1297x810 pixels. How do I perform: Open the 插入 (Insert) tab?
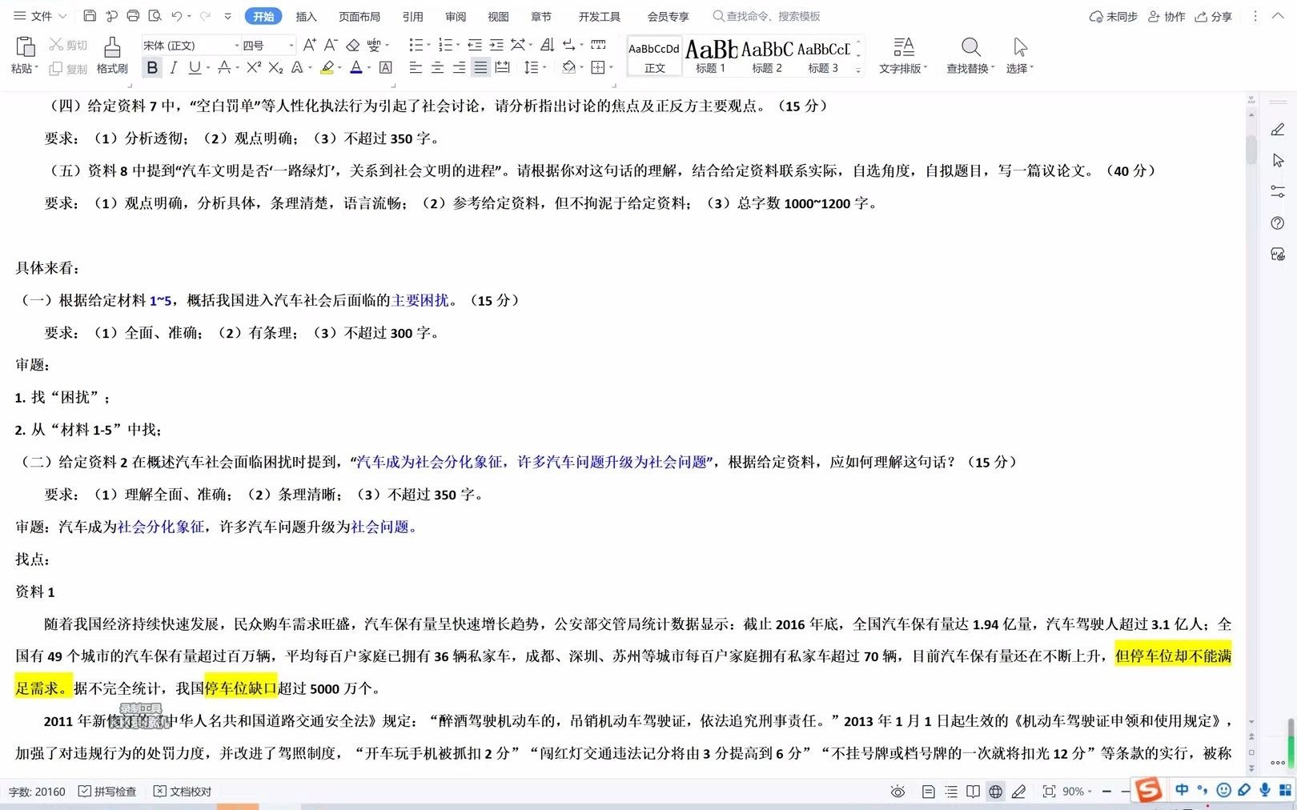pyautogui.click(x=306, y=16)
